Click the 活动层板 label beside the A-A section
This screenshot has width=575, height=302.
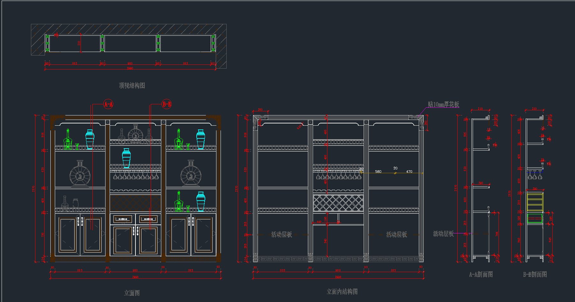point(443,234)
